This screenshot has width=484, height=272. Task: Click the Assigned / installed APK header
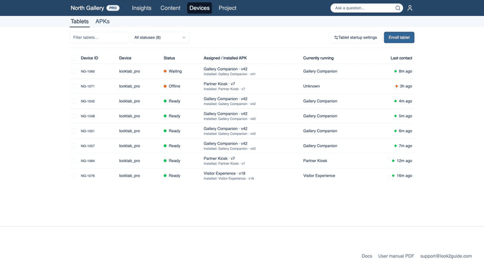(x=225, y=58)
